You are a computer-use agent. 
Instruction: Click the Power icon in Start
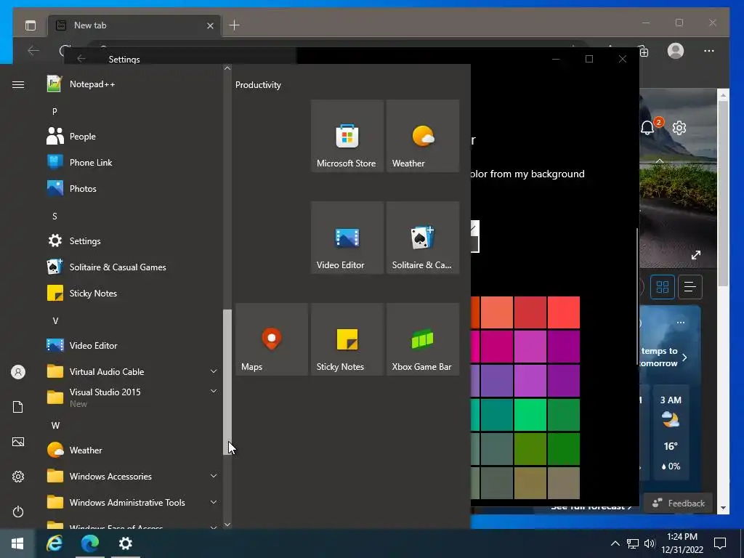click(18, 511)
